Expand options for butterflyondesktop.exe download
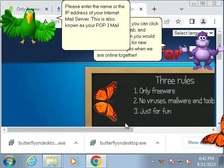 [x=157, y=143]
